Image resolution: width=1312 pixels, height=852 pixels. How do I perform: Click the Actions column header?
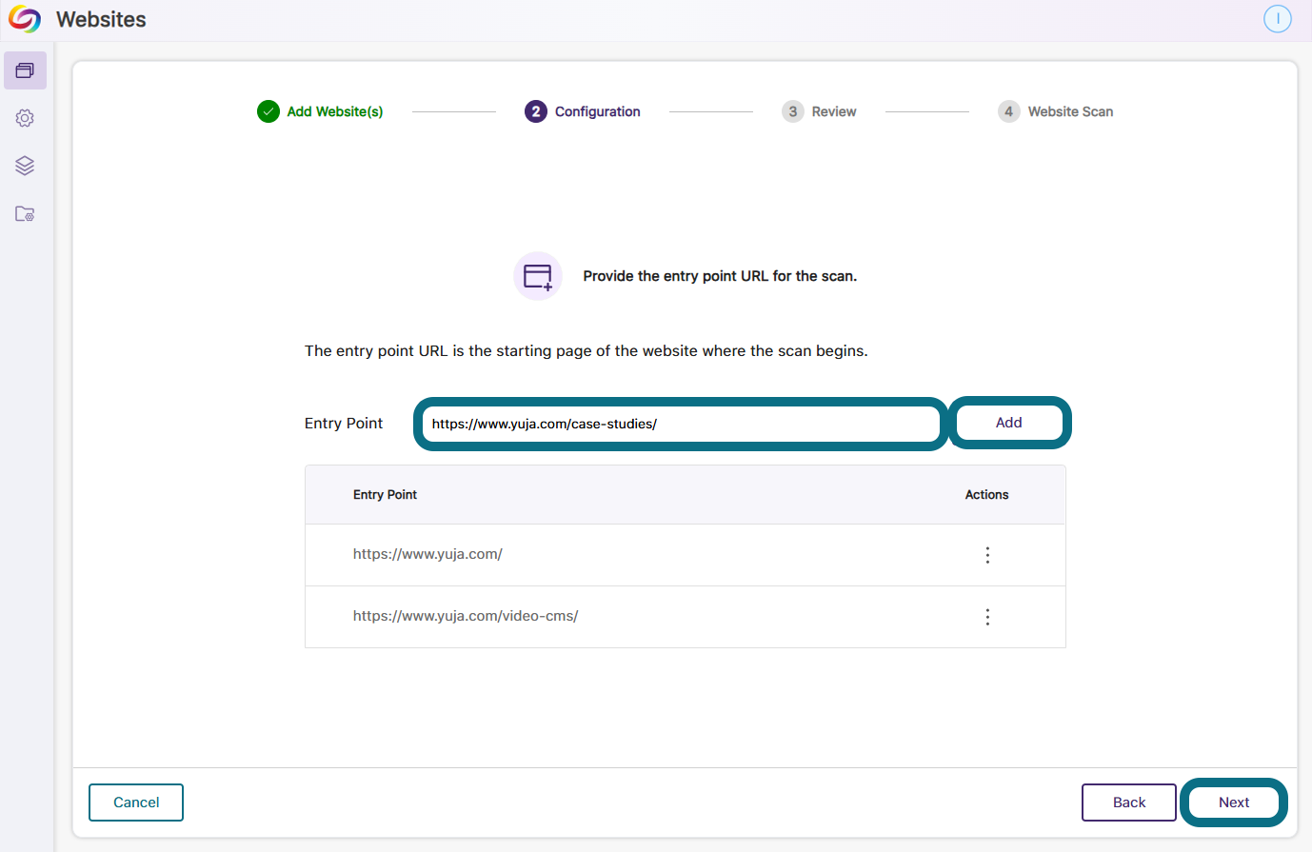coord(986,495)
